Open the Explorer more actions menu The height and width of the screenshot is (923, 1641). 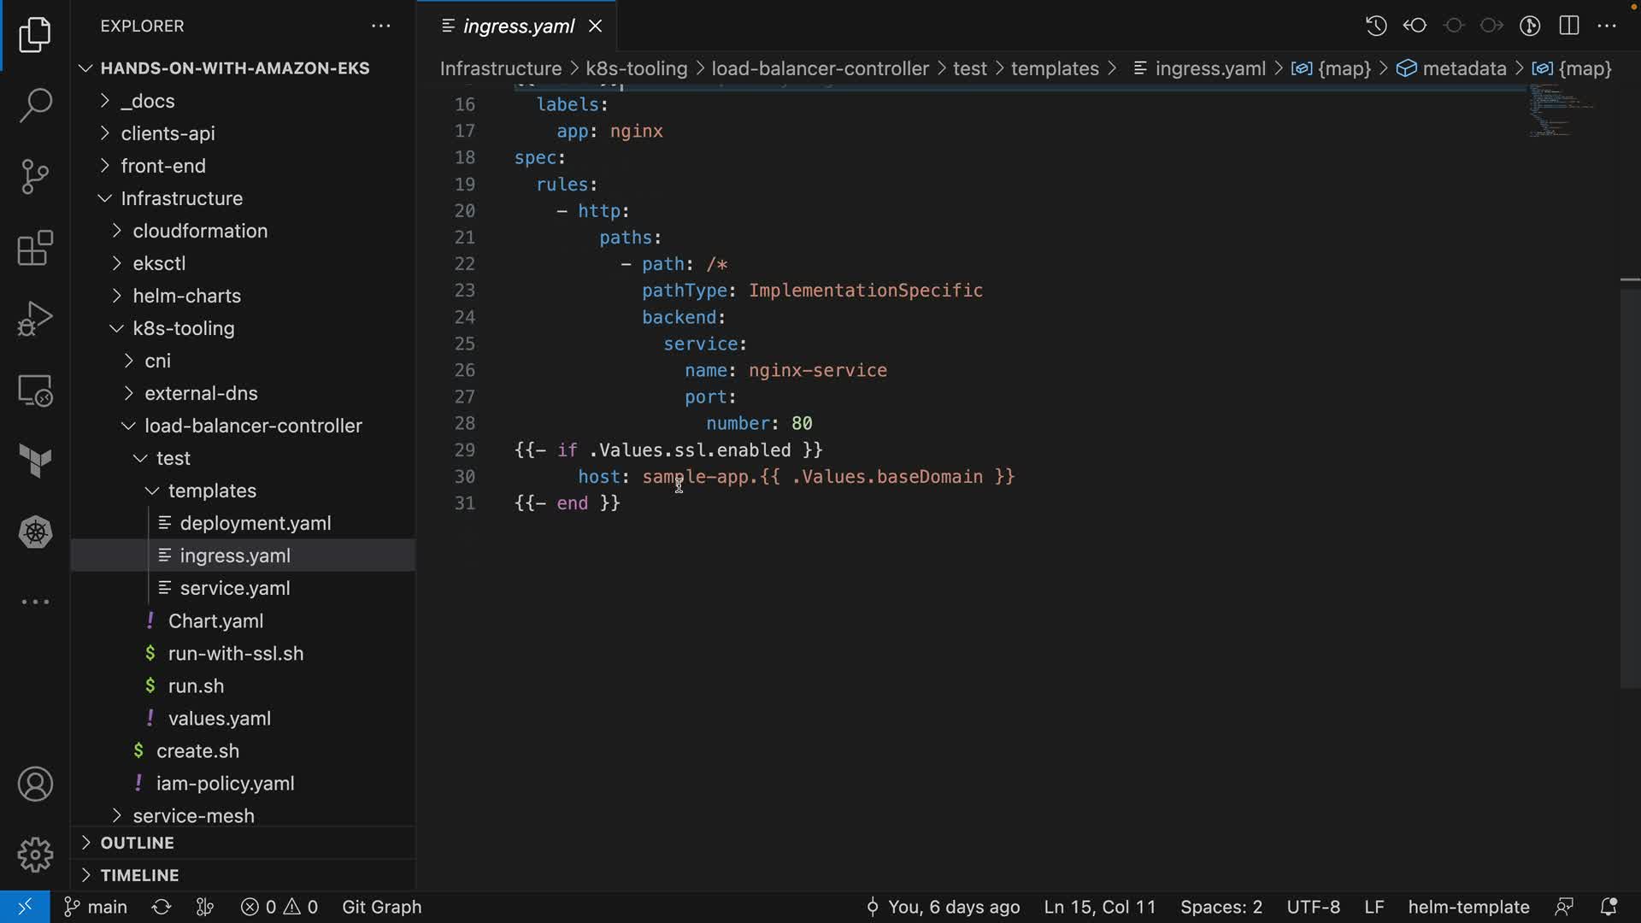pos(381,26)
